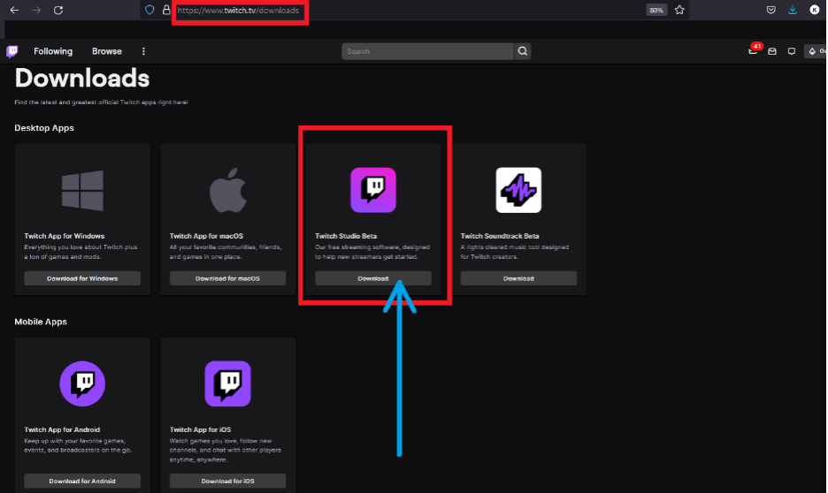Click the 'Twitch App for Windows' title
The width and height of the screenshot is (828, 493).
(65, 236)
